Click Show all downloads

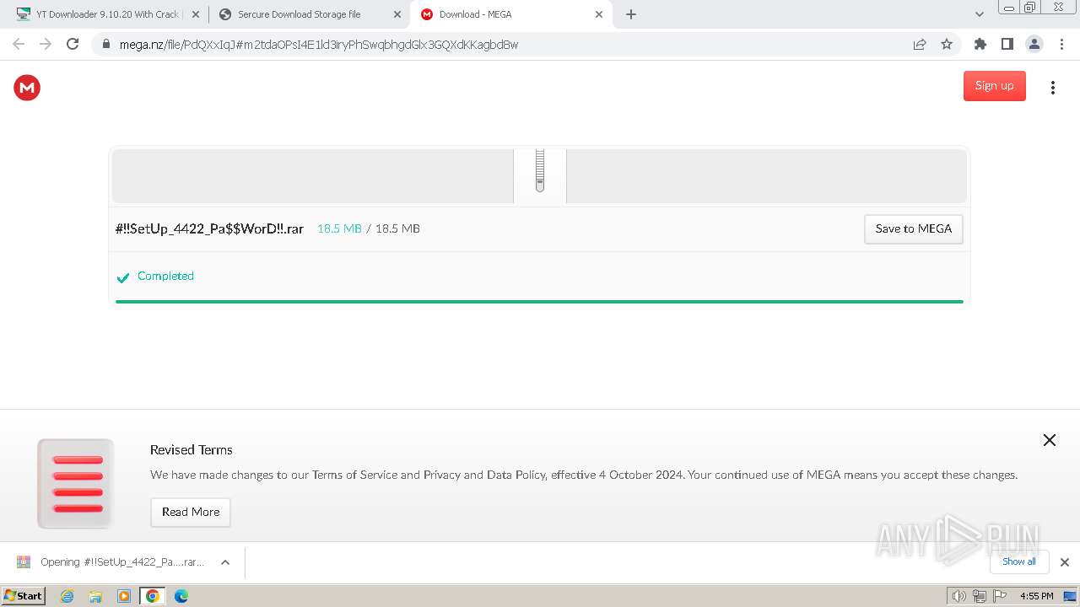[x=1019, y=561]
